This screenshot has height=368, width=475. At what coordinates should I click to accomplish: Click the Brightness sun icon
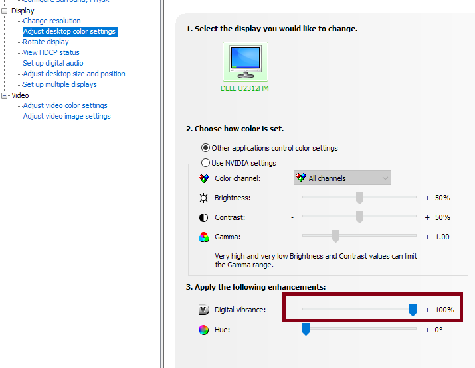click(203, 198)
